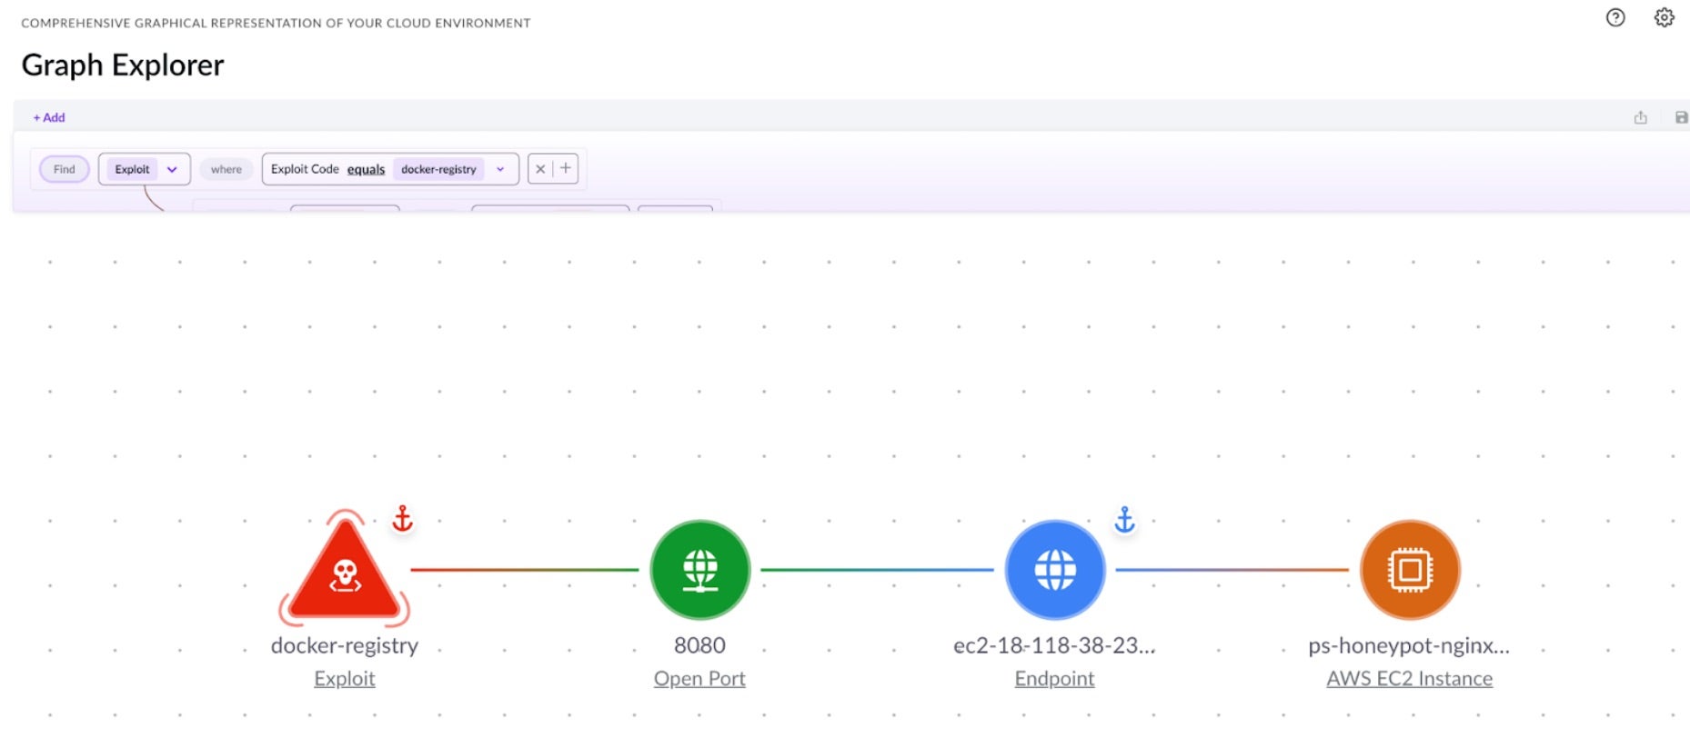The width and height of the screenshot is (1690, 738).
Task: Click the share/export query icon
Action: pyautogui.click(x=1640, y=117)
